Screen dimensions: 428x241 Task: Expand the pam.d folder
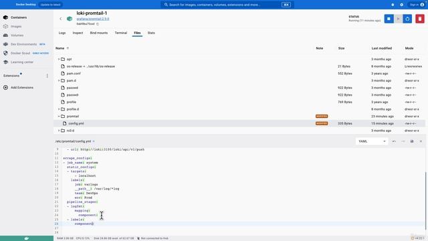59,80
